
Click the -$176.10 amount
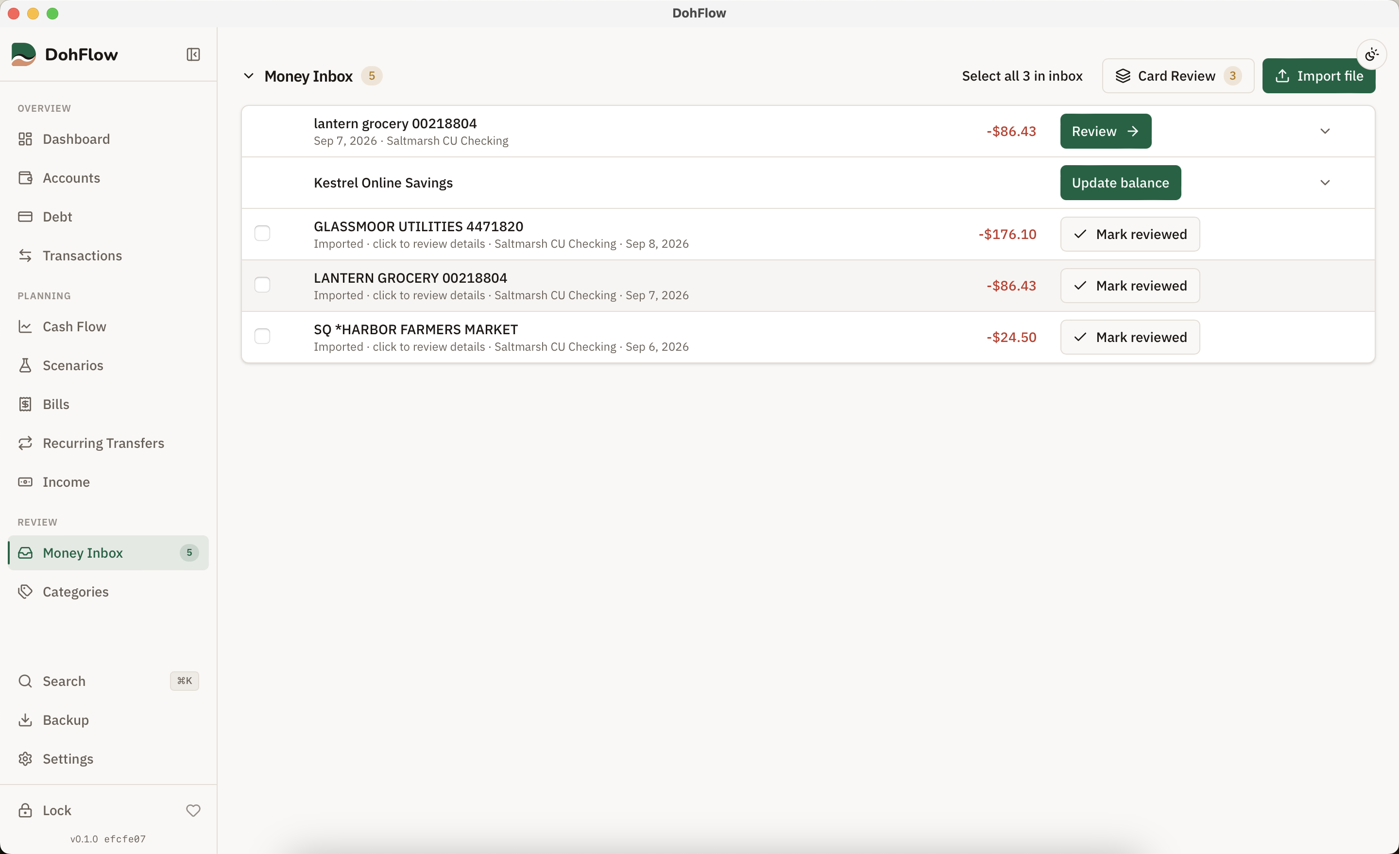tap(1007, 234)
